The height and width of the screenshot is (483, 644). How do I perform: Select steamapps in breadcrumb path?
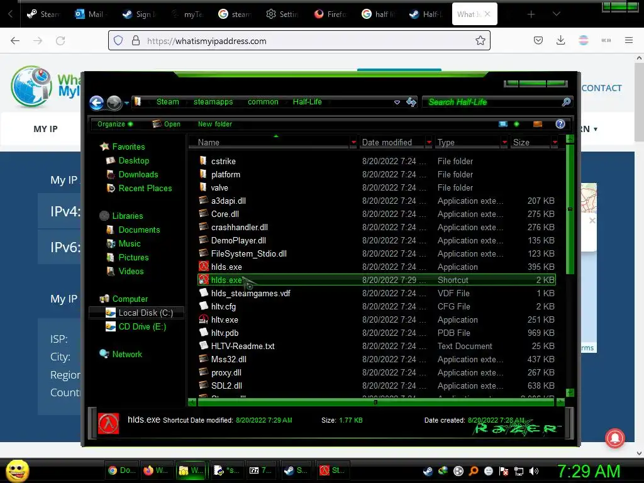point(213,102)
